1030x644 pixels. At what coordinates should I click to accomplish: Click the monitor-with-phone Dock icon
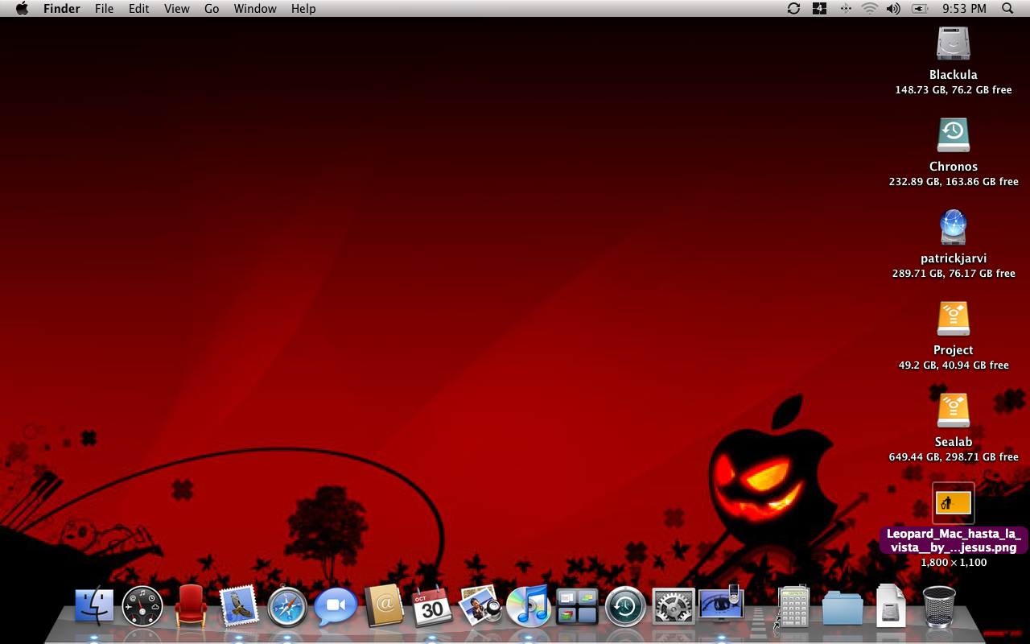(x=722, y=603)
